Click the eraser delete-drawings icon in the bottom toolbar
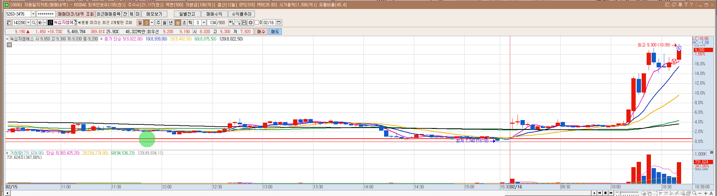This screenshot has width=717, height=196. coord(683,193)
